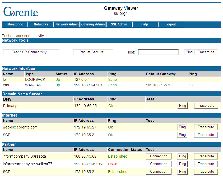Screen dimensions: 223x178
Task: Click Echo ping result for lo
Action: point(113,79)
